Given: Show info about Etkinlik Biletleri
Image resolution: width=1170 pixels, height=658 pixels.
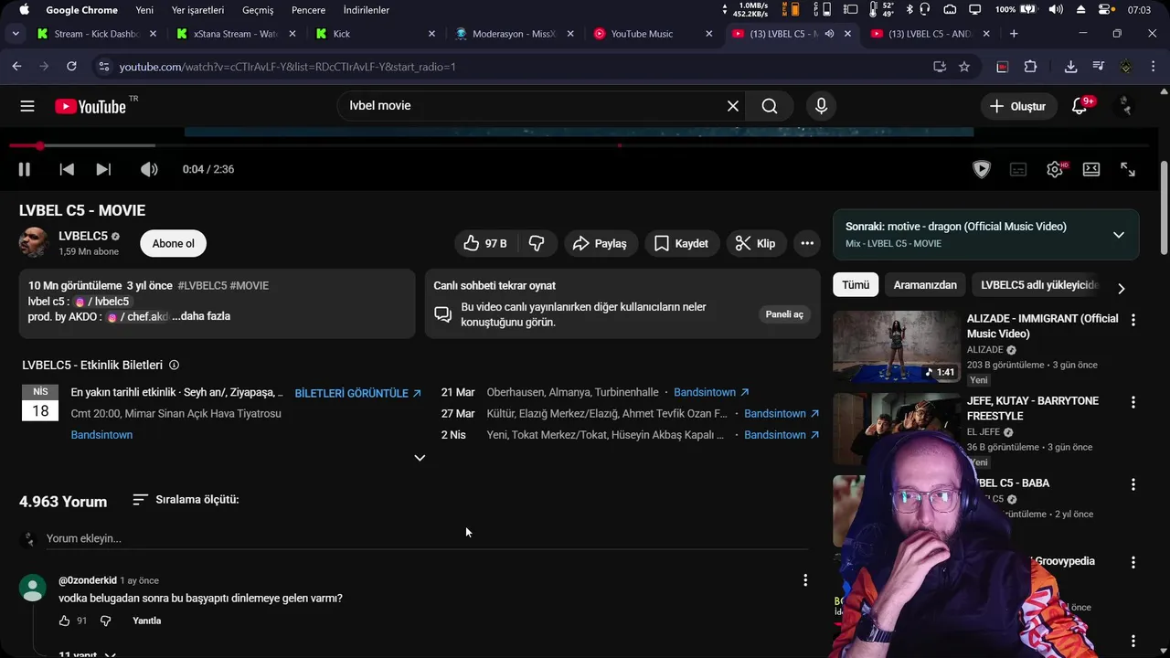Looking at the screenshot, I should [174, 365].
